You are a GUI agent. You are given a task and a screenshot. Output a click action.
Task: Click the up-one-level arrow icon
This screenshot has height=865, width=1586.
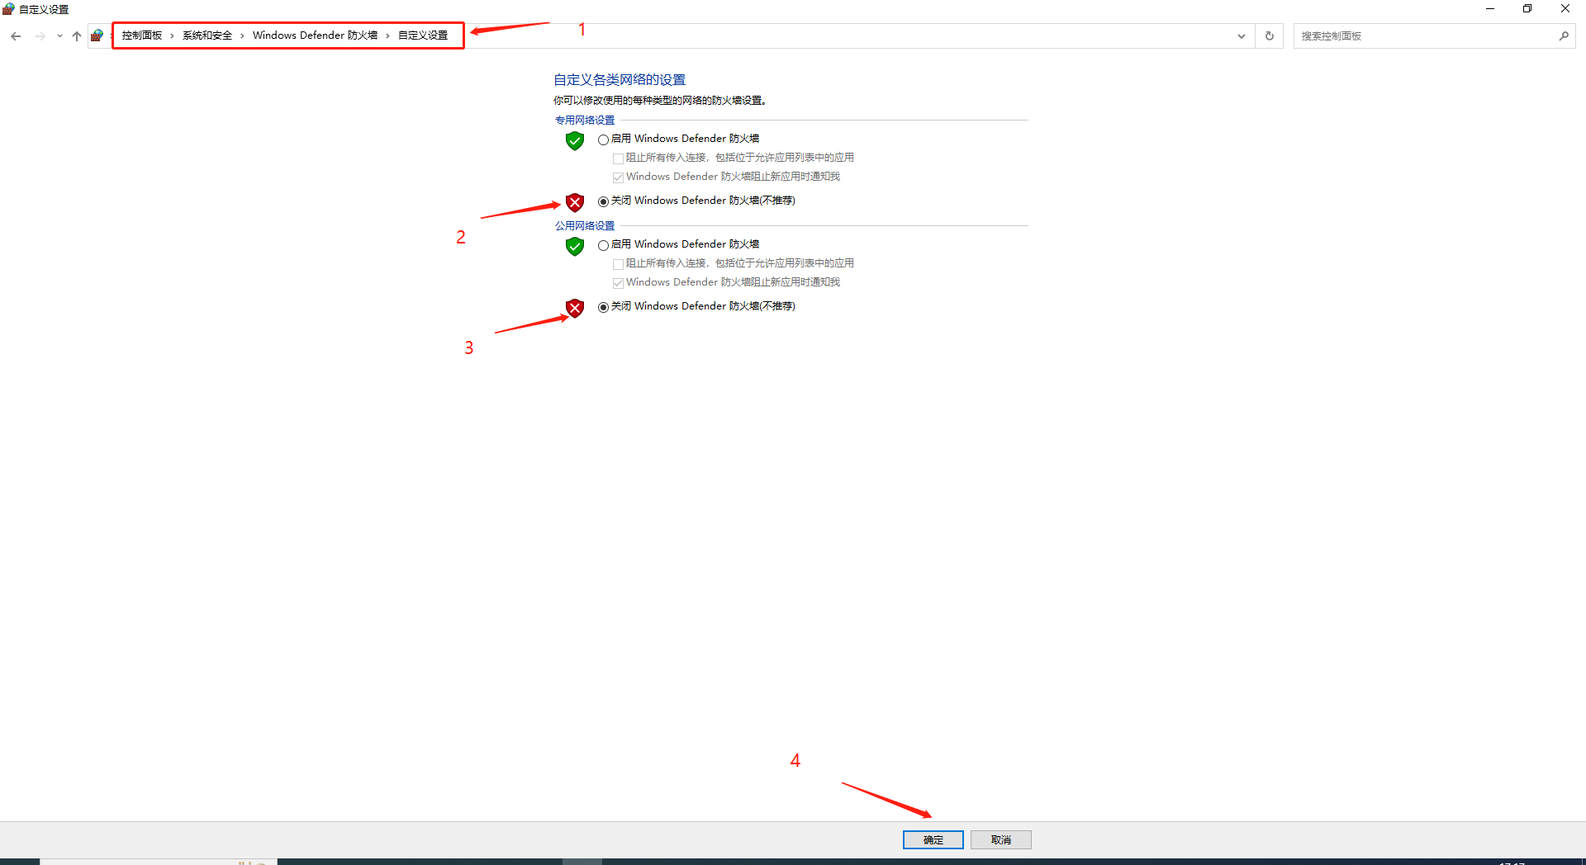click(77, 36)
